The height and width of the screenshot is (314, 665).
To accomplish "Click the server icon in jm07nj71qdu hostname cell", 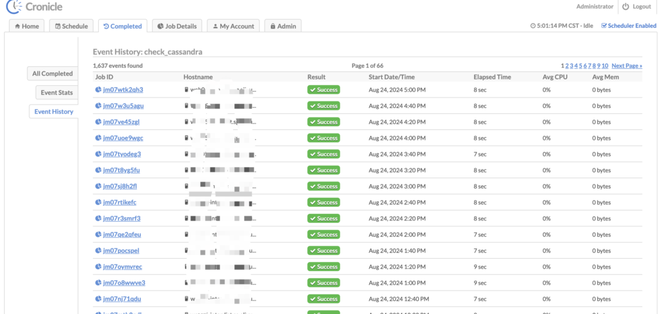I will pyautogui.click(x=186, y=299).
